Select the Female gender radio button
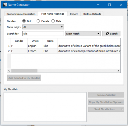 coord(38,21)
